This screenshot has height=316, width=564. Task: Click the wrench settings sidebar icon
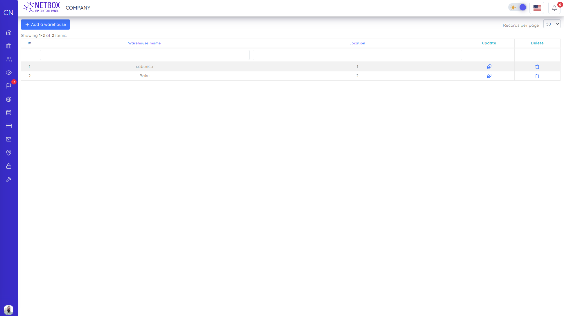[x=9, y=179]
